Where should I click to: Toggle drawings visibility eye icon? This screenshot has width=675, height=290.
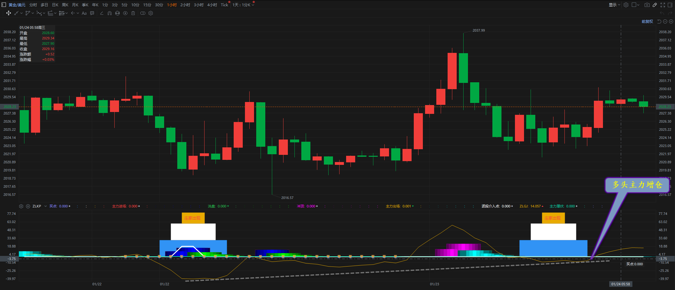pyautogui.click(x=125, y=13)
